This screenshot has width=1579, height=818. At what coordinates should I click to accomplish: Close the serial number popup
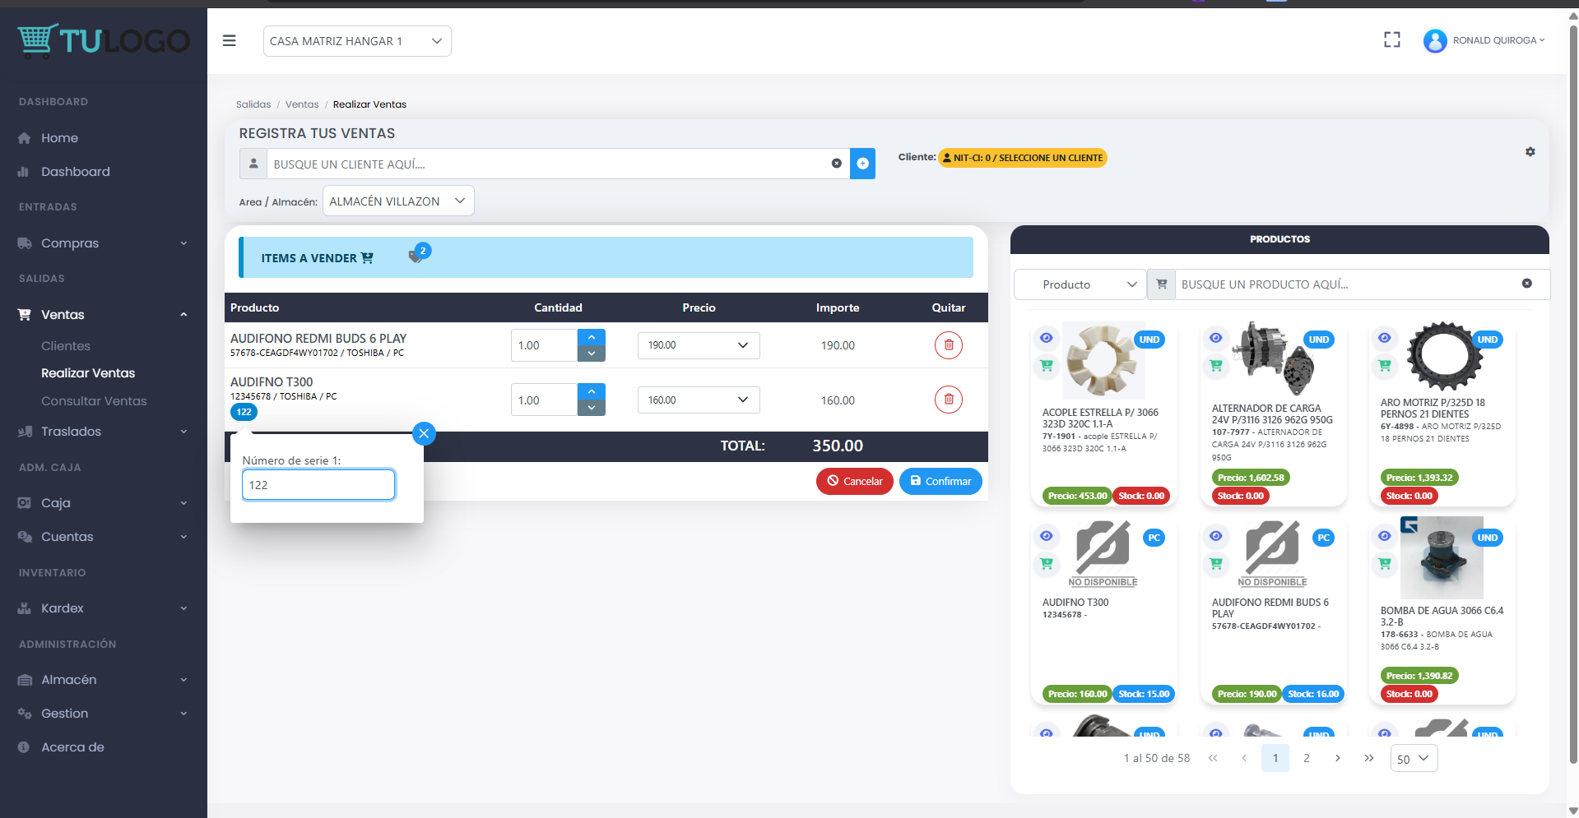tap(424, 433)
